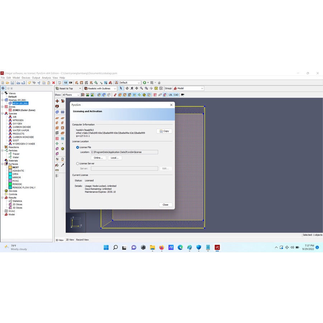Select the eyedropper Pick tool
Screen dimensions: 323x323
click(62, 165)
